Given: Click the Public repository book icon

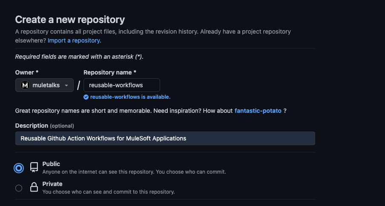Looking at the screenshot, I should tap(34, 167).
